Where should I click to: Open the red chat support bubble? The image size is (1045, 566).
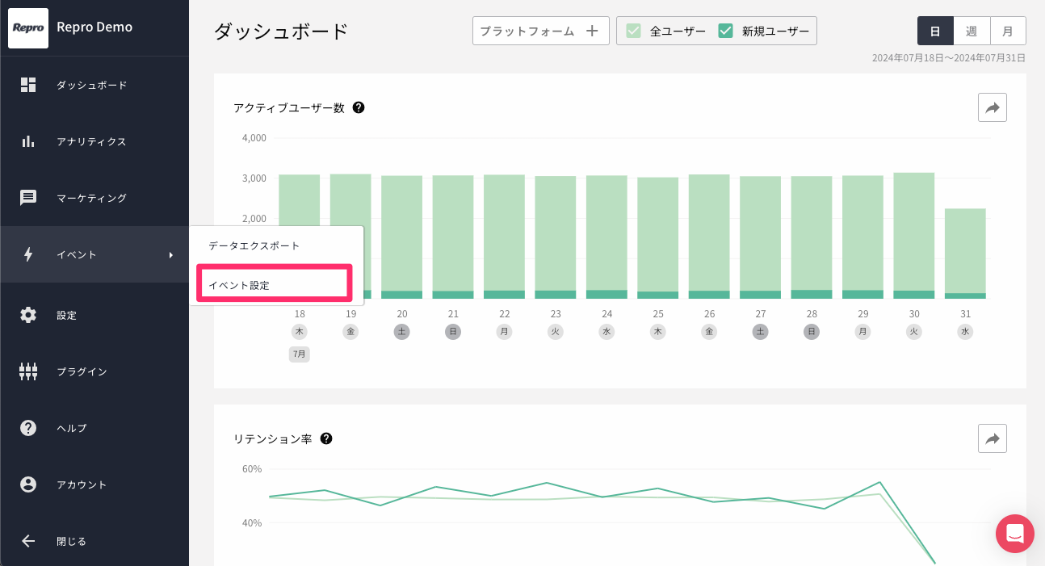pos(1015,534)
